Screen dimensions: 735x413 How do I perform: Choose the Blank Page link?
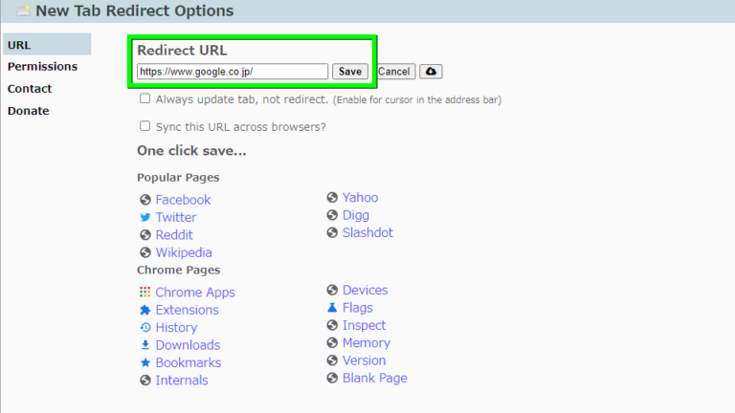click(374, 378)
